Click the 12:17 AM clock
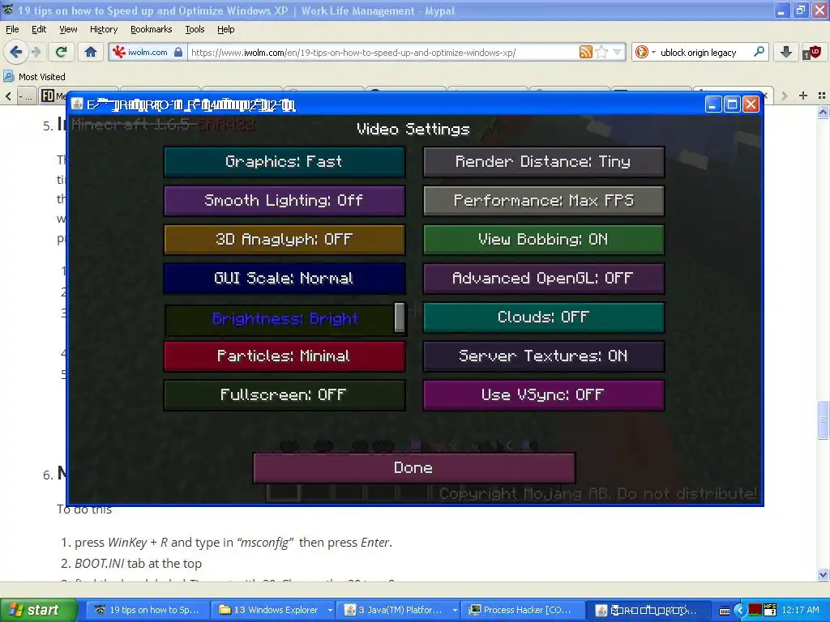 [800, 610]
